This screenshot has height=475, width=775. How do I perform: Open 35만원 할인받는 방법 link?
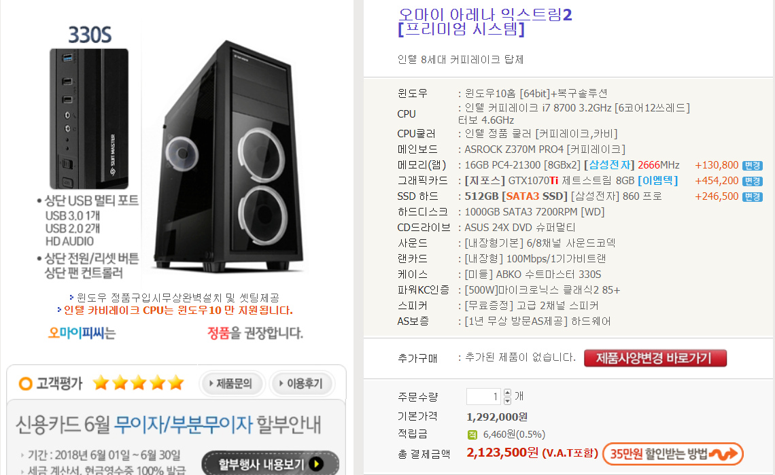pos(673,454)
